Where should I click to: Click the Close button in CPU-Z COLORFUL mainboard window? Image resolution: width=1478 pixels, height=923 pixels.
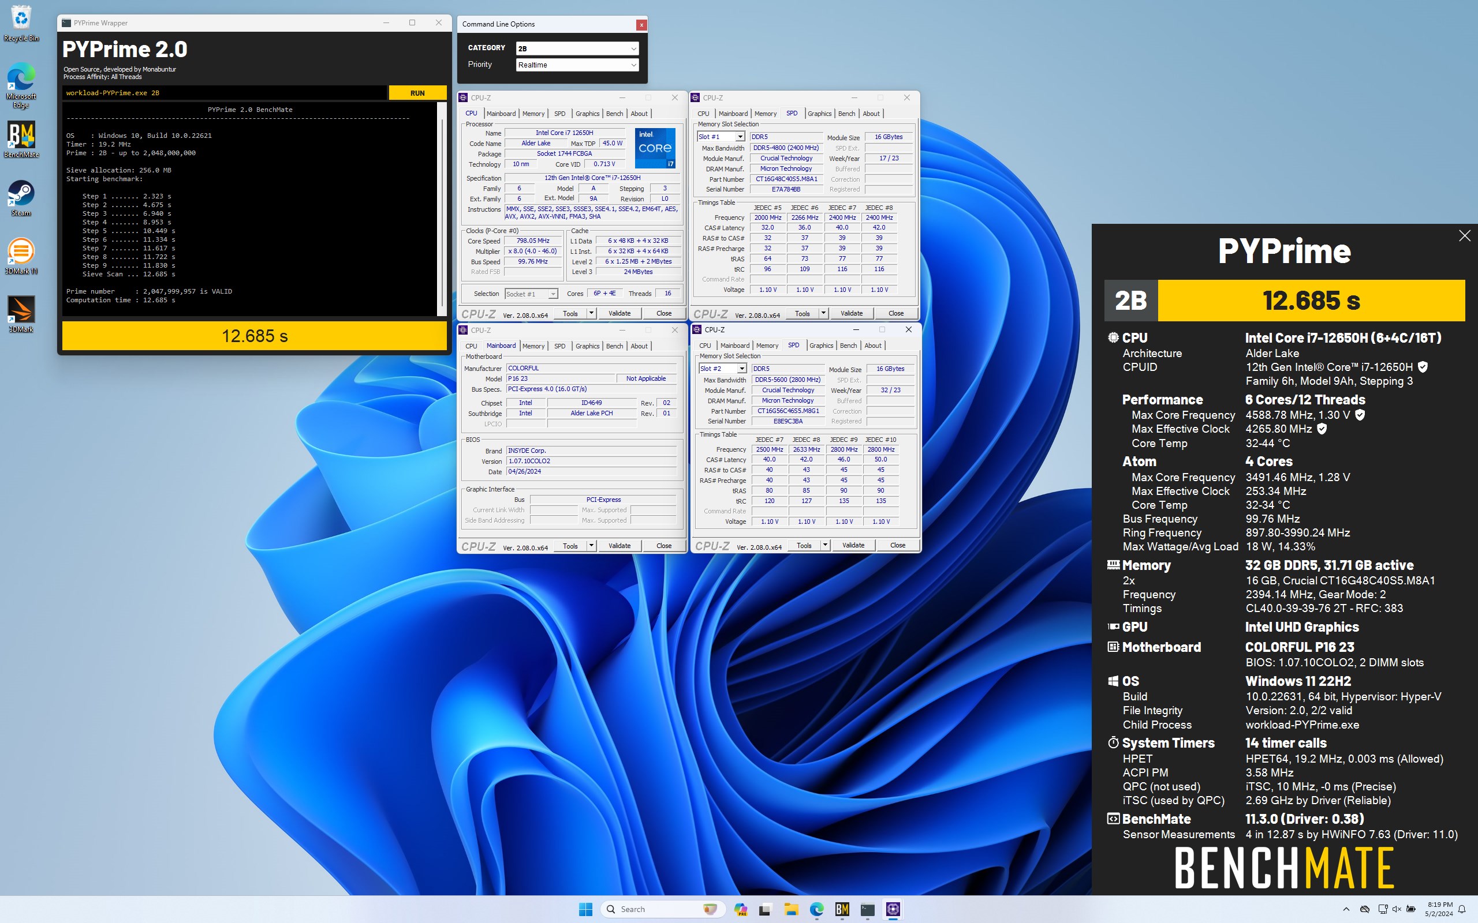pos(664,546)
